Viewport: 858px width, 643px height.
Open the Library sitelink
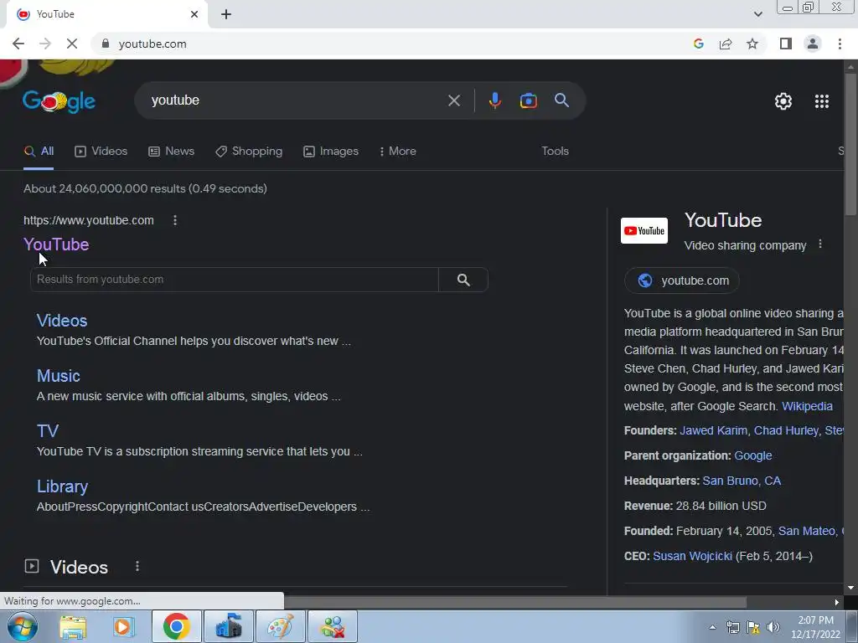(62, 486)
